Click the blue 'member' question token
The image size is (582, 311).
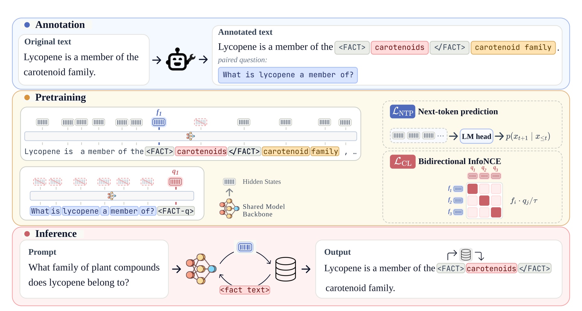click(124, 211)
